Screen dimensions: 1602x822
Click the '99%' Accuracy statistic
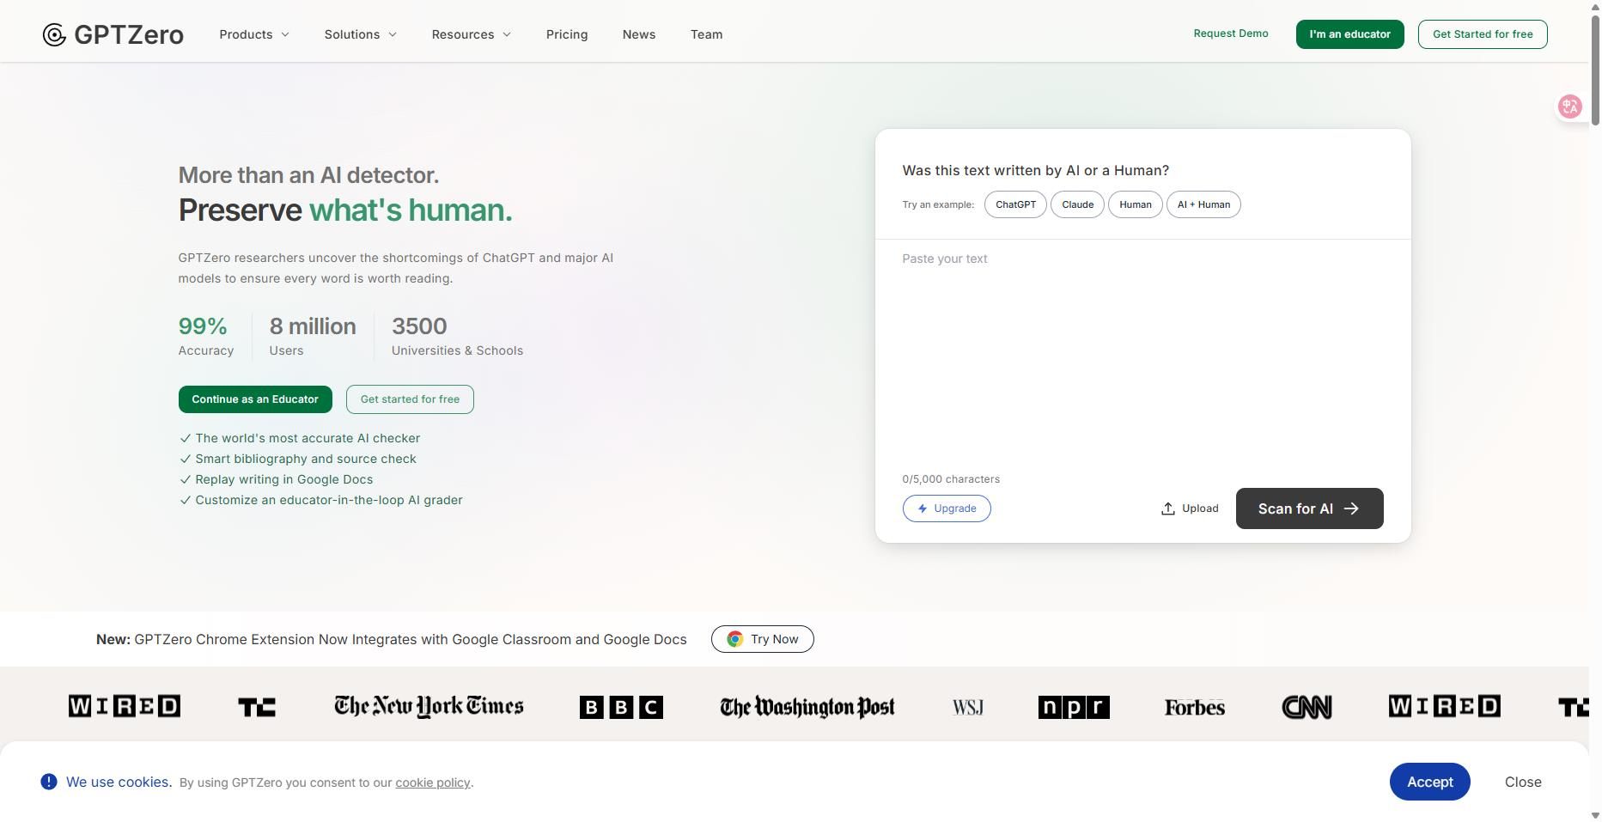click(203, 326)
